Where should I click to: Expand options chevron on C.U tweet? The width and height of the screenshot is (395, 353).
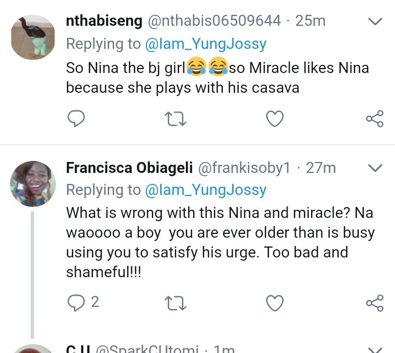click(x=374, y=349)
